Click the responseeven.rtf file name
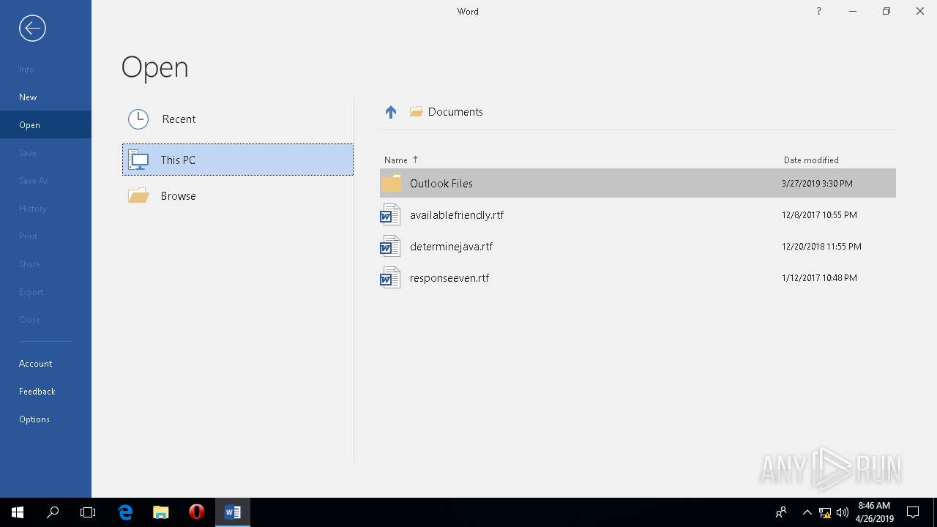Screen dimensions: 937x527 (449, 277)
